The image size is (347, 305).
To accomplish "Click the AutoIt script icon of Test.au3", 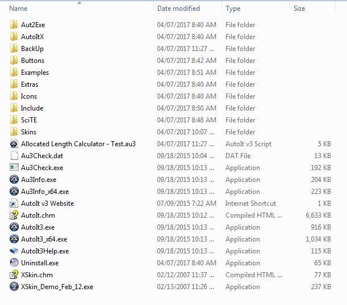I will (14, 144).
